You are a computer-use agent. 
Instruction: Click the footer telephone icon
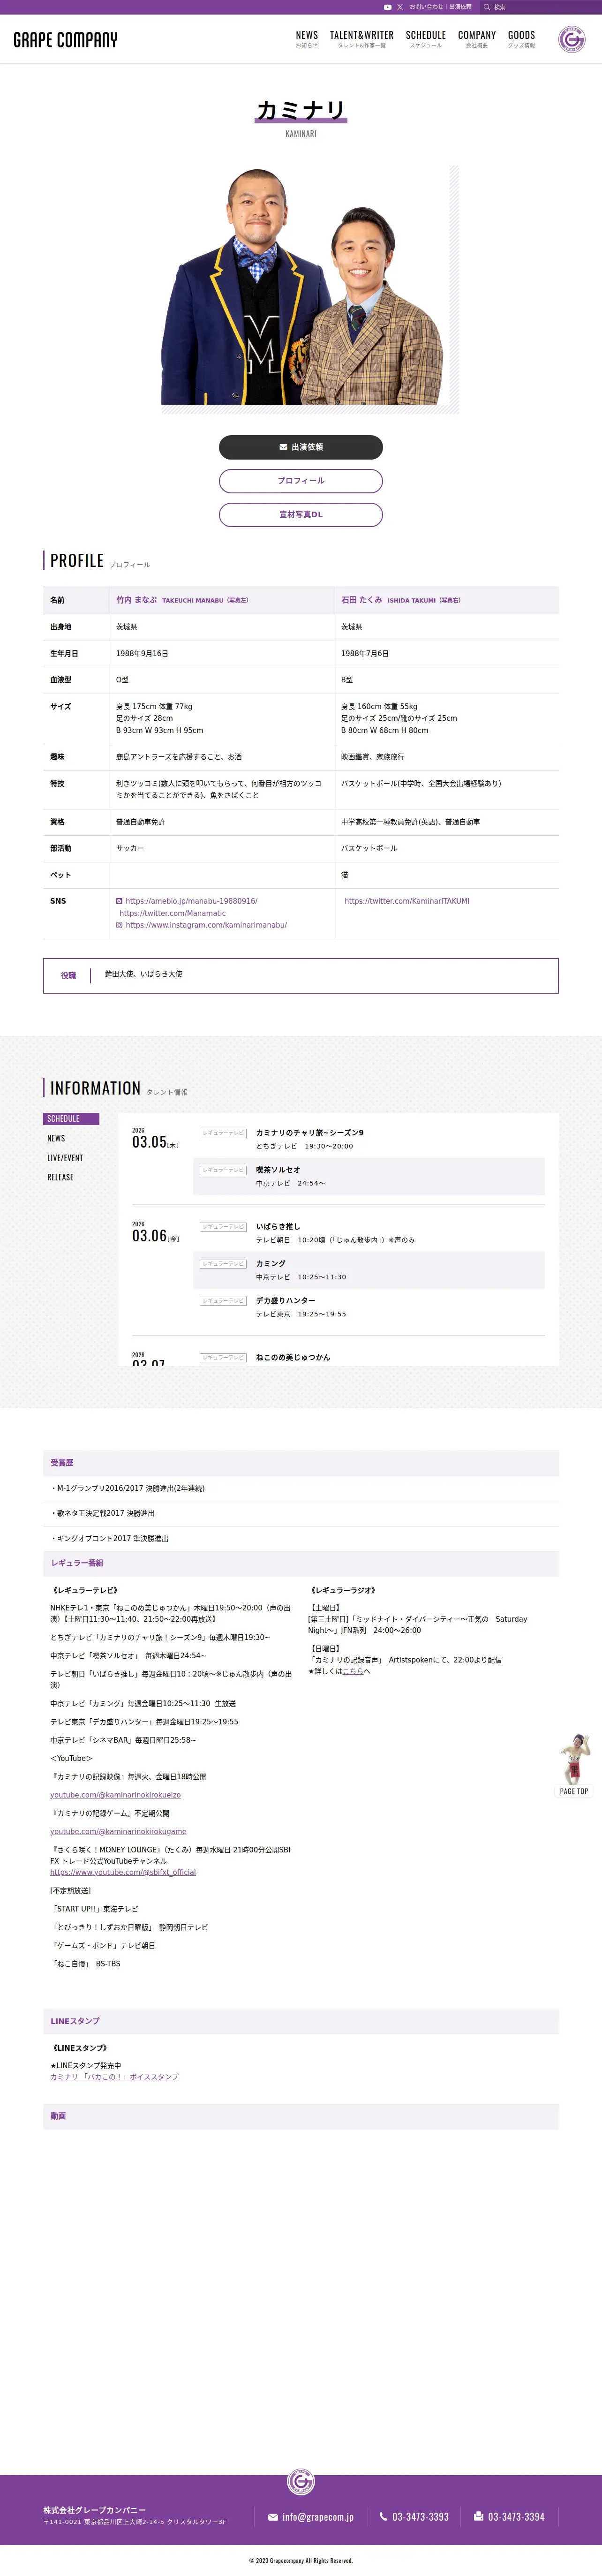tap(383, 2517)
